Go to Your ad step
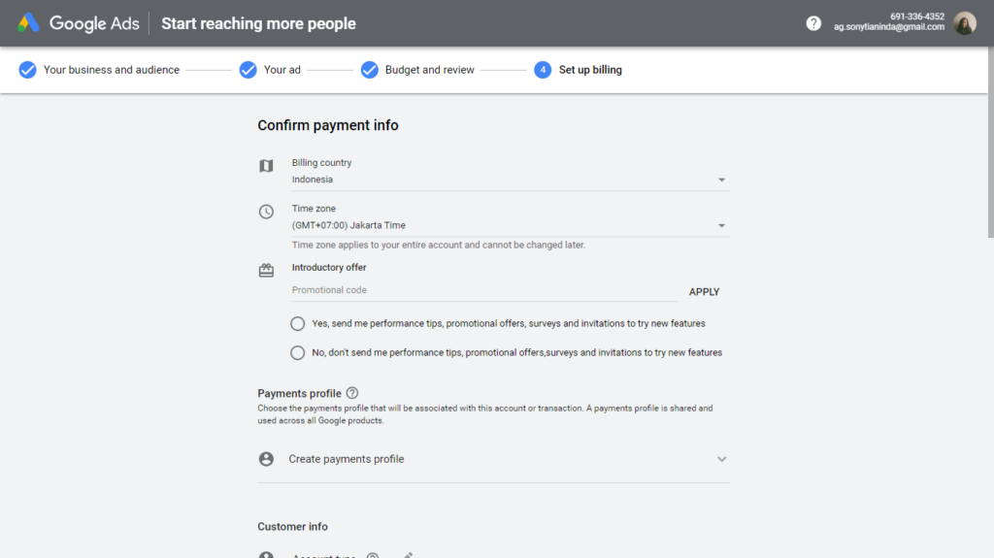994x558 pixels. coord(270,70)
